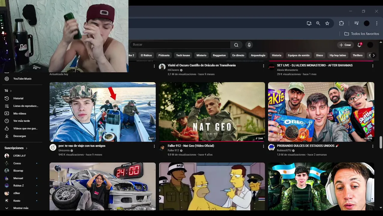The image size is (383, 216).
Task: Bookmark this page with the star
Action: 327,23
